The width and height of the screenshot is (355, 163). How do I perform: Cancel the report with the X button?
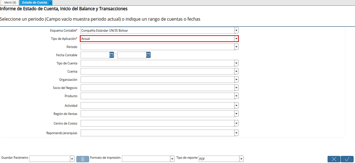point(334,159)
